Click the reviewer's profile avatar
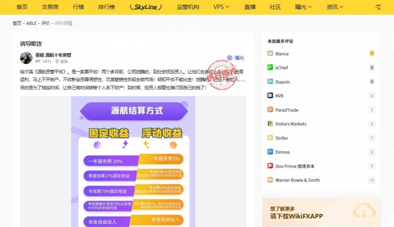Viewport: 394px width, 227px height. point(26,58)
